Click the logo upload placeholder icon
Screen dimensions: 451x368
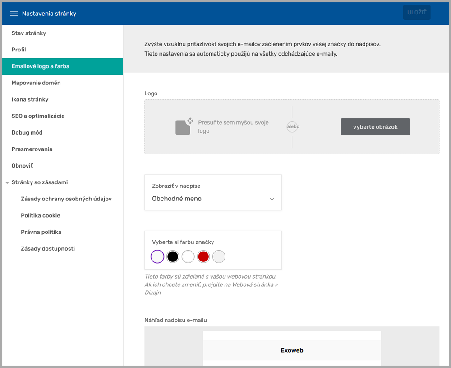tap(184, 127)
